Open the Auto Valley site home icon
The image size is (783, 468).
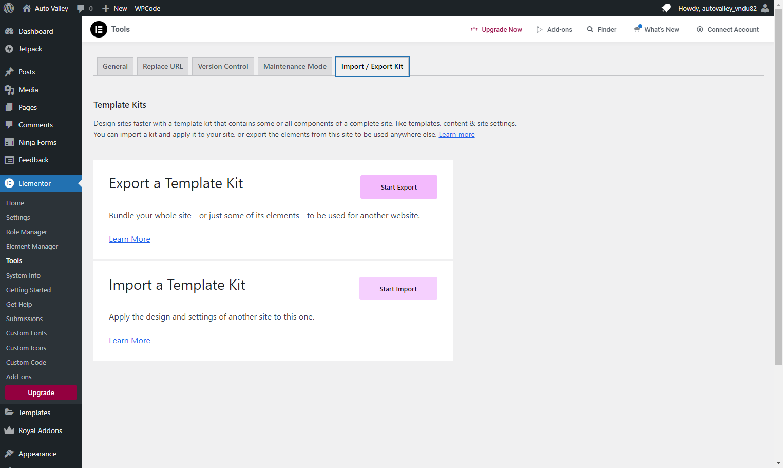click(x=27, y=8)
